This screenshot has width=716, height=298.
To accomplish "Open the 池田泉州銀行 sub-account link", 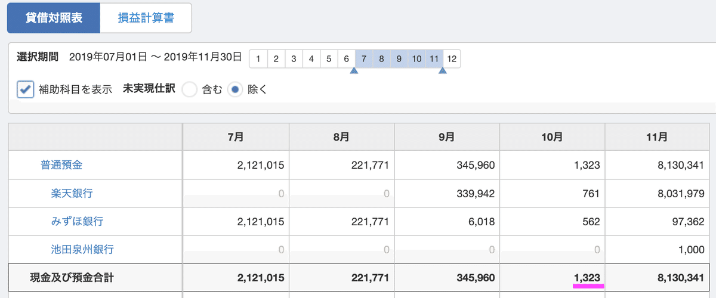I will click(82, 249).
